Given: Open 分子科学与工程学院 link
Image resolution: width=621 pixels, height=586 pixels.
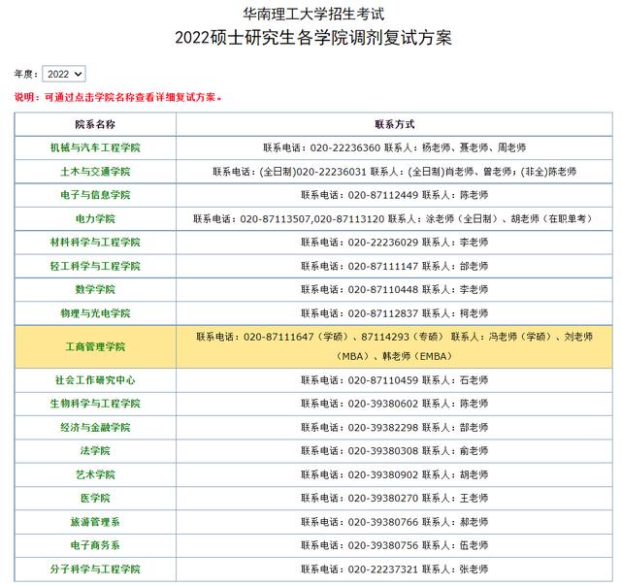Looking at the screenshot, I should [x=95, y=569].
